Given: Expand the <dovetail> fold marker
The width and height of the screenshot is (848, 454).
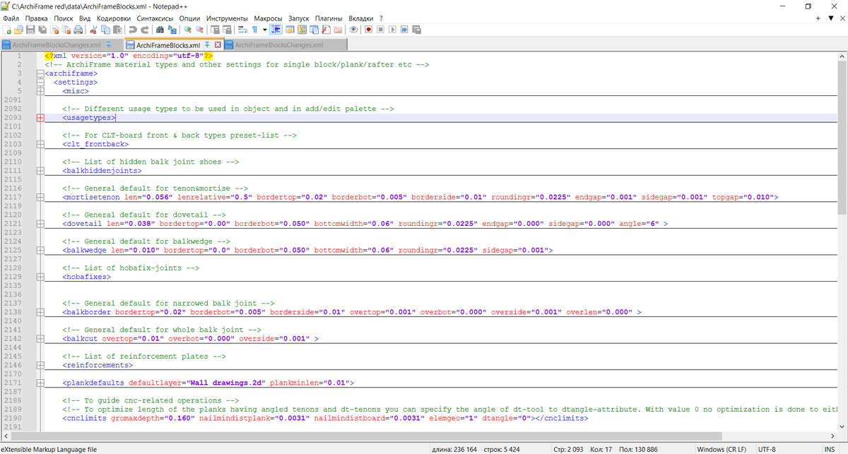Looking at the screenshot, I should [40, 223].
